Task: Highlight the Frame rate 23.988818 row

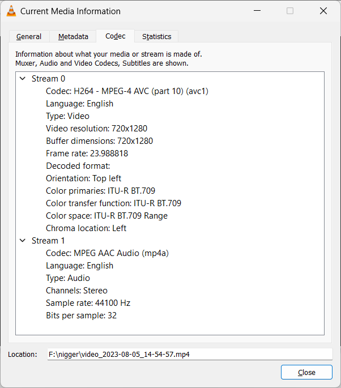Action: [87, 154]
